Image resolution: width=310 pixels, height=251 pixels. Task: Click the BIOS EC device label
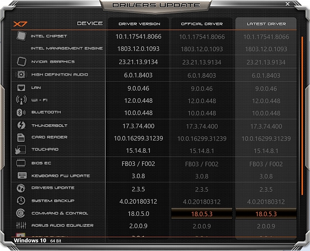coord(41,163)
